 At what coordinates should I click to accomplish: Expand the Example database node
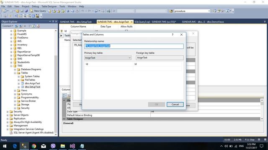11,31
